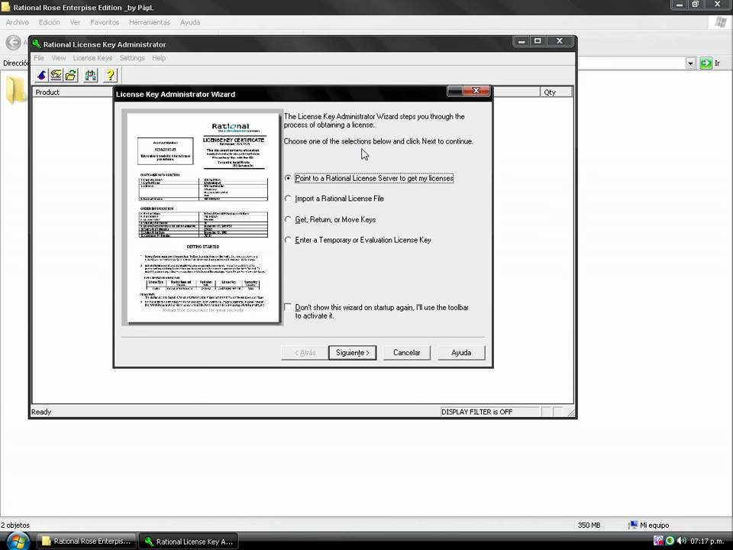The width and height of the screenshot is (733, 550).
Task: Open the Edición menu in Explorer
Action: [x=50, y=22]
